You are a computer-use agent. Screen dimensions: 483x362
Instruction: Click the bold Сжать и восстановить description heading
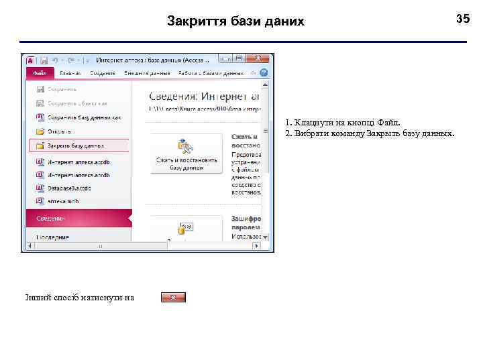246,141
